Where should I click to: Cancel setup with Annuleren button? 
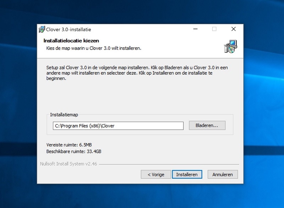[x=223, y=174]
